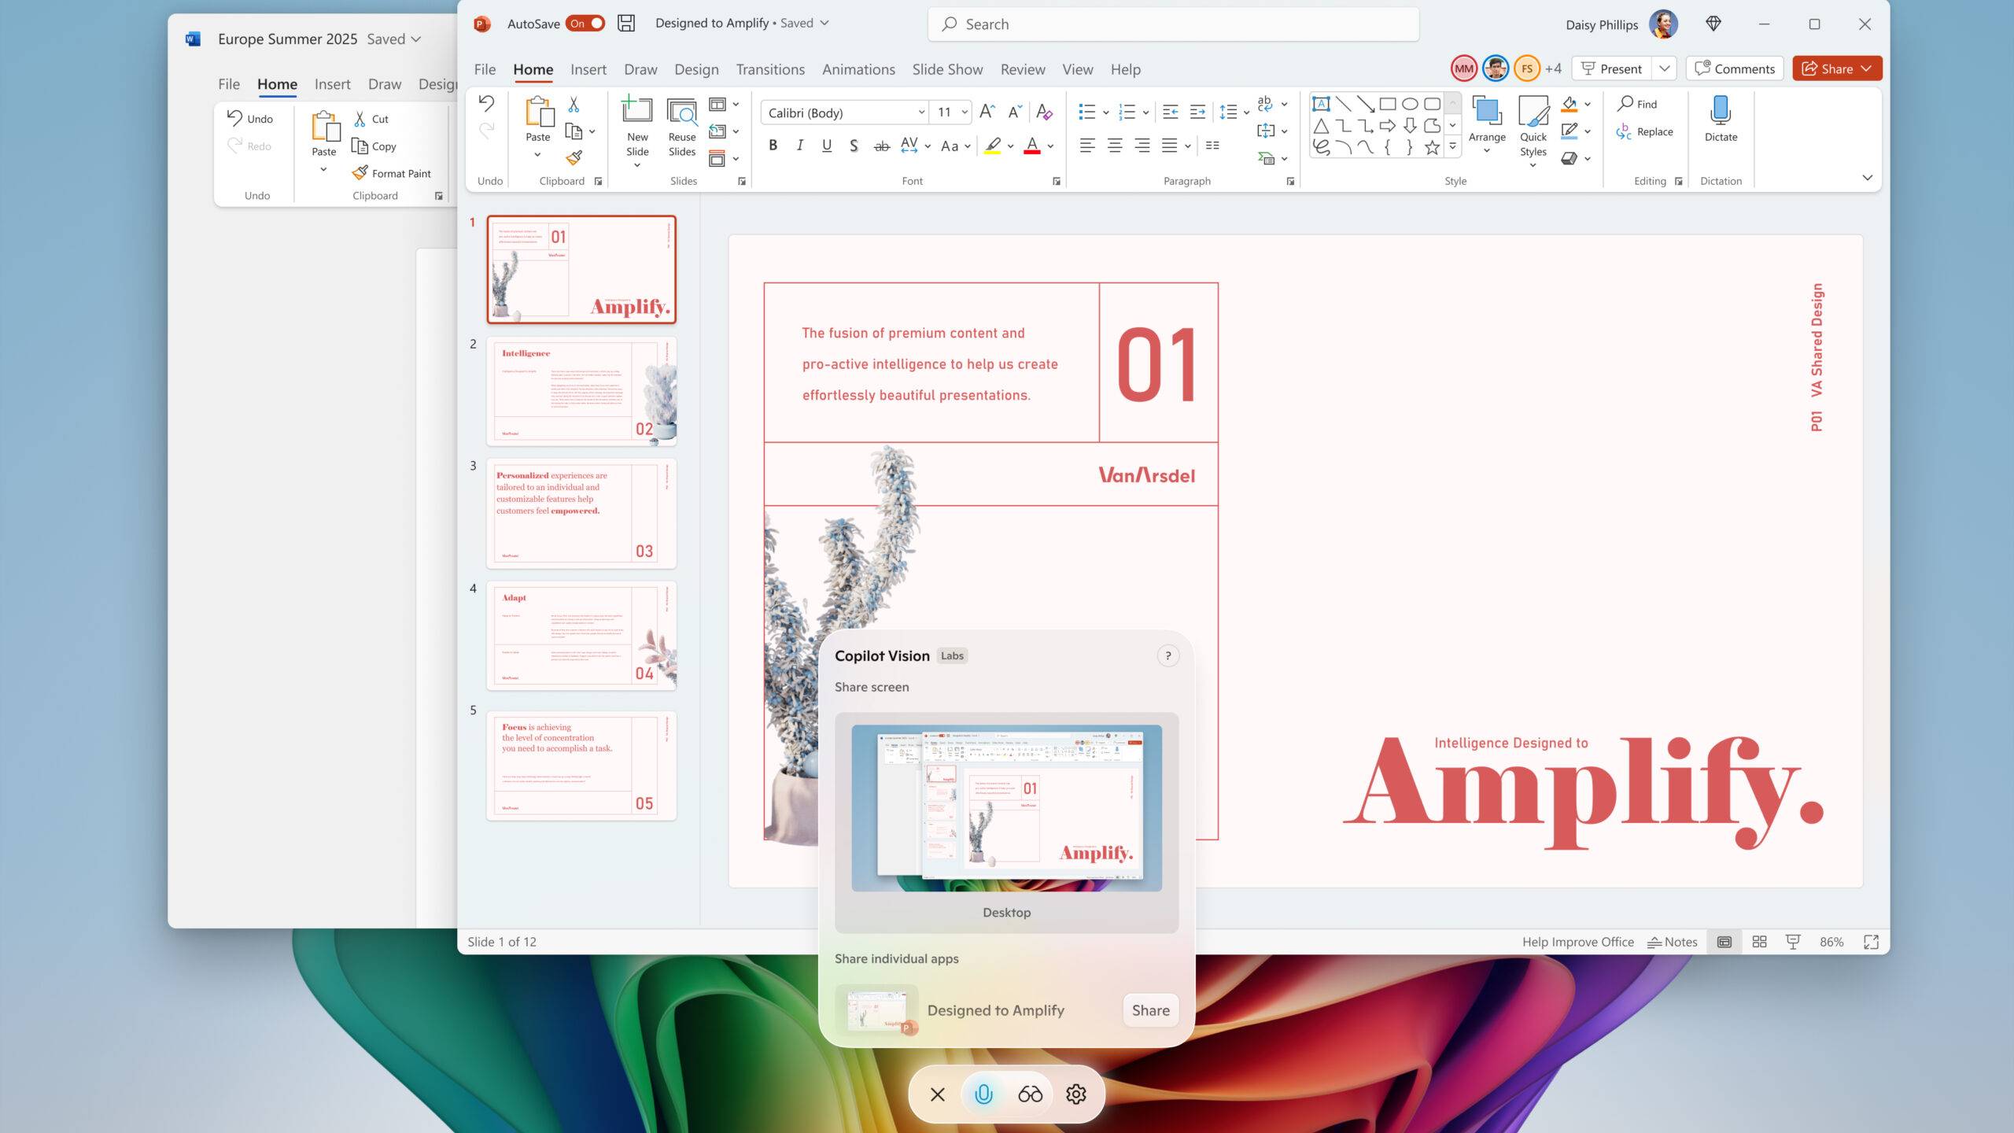Click the New Slide icon

[636, 111]
